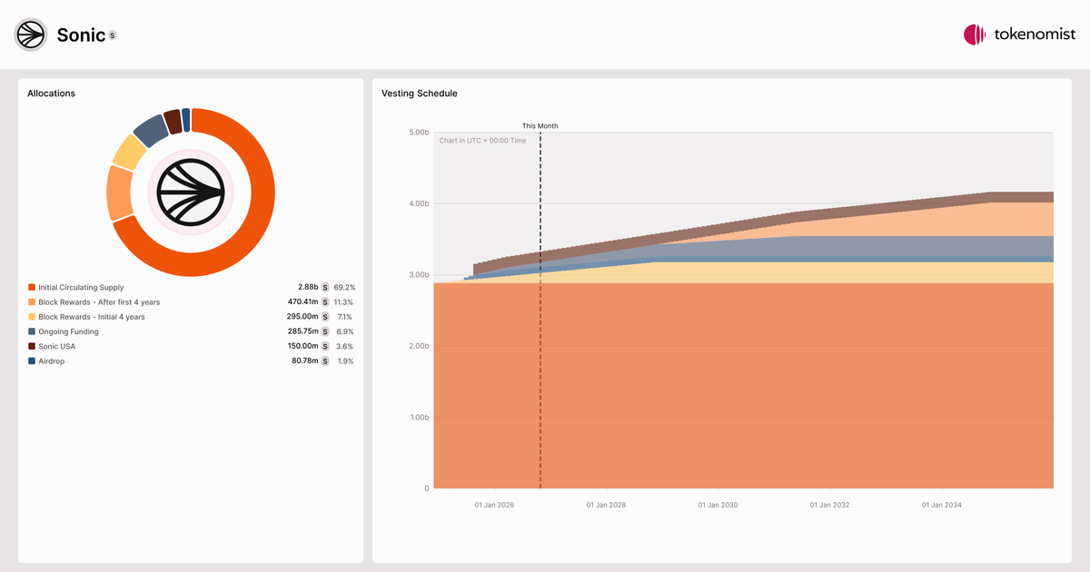Click the 3.6% percentage

[345, 346]
